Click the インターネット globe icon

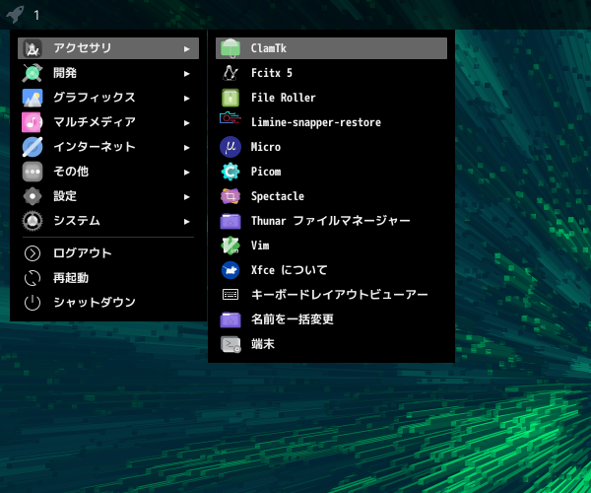pyautogui.click(x=33, y=147)
